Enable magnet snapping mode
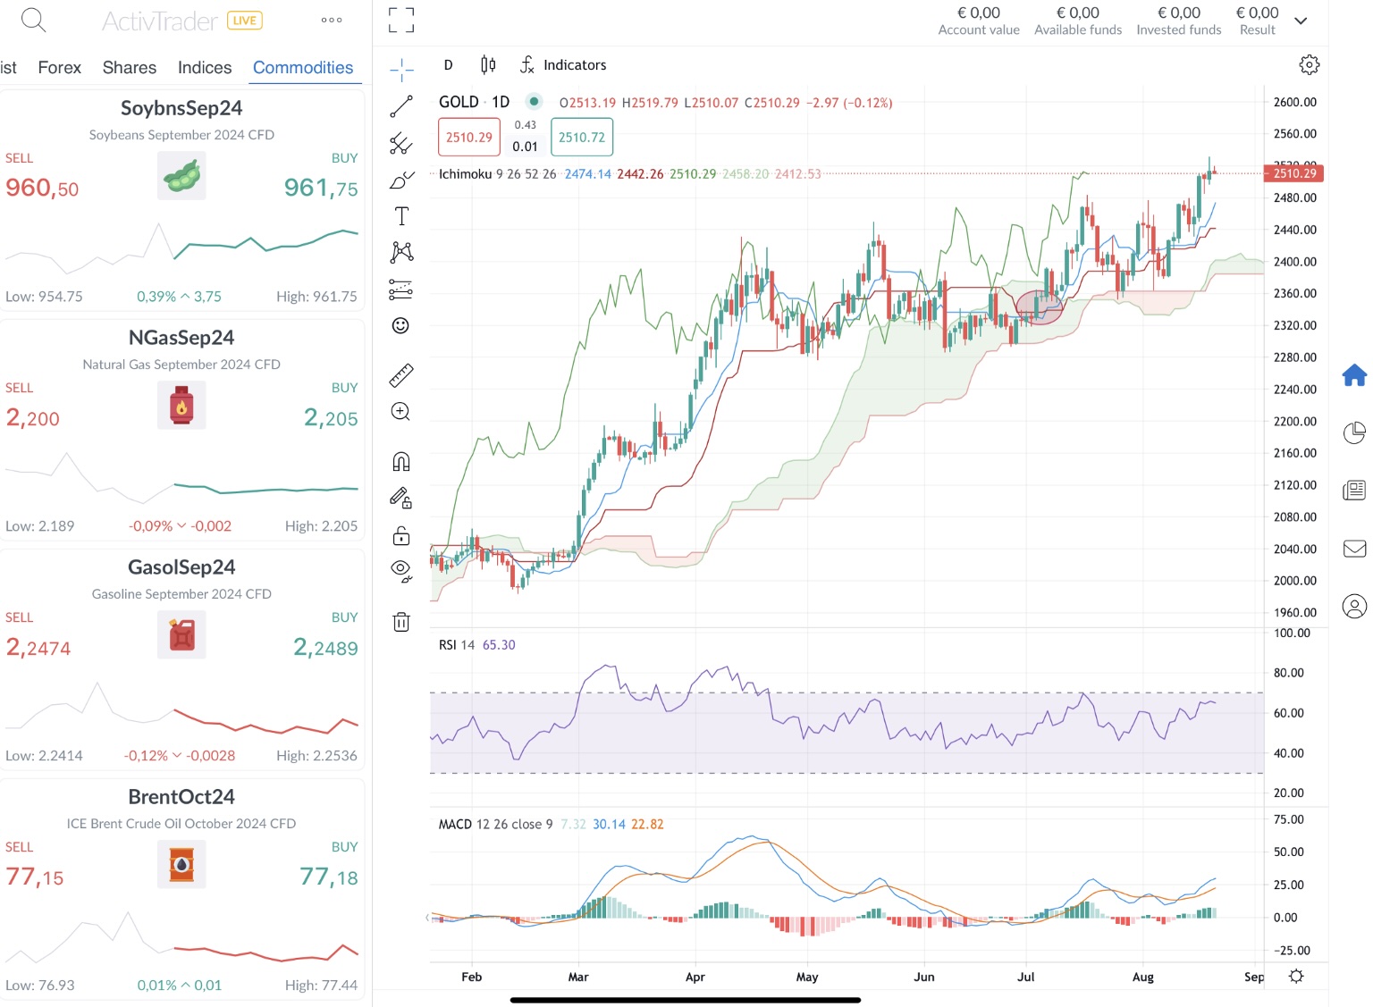 click(400, 460)
